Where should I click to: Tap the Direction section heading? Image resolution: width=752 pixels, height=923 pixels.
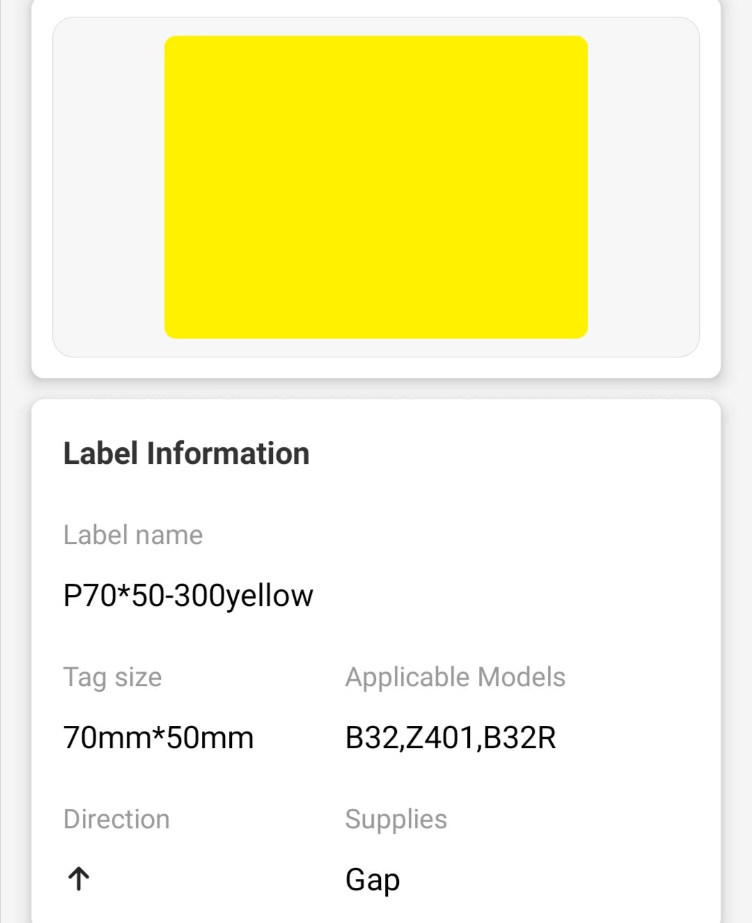point(117,819)
